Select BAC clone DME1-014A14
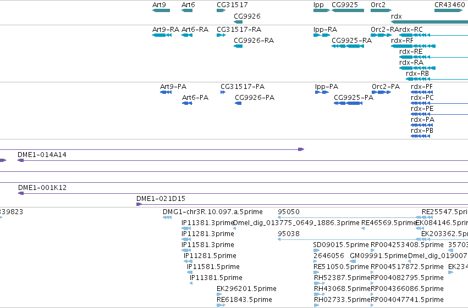 [243, 160]
